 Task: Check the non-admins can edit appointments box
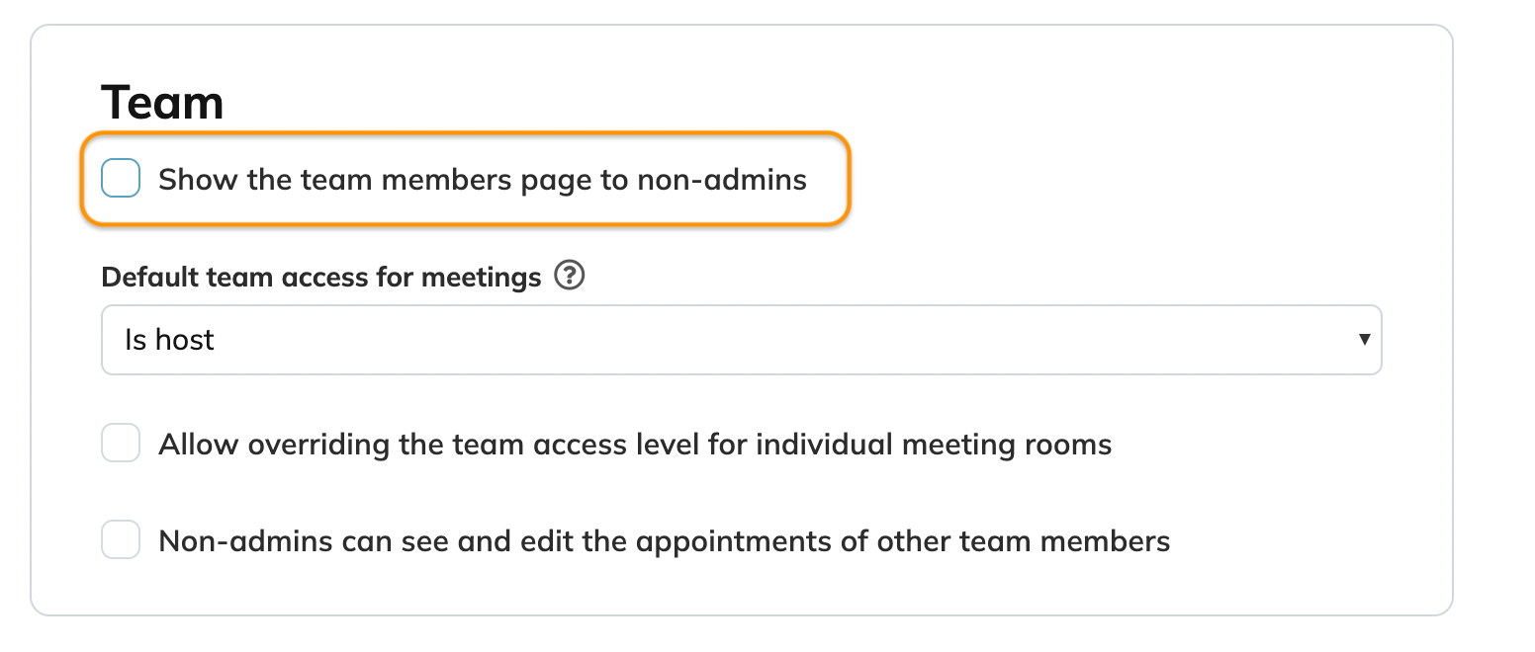pos(121,540)
